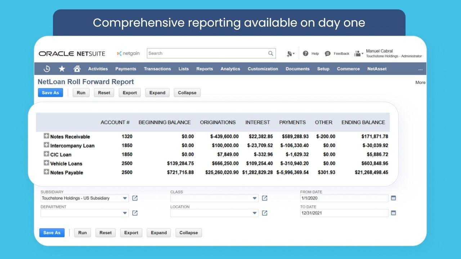461x259 pixels.
Task: Open the Location dropdown
Action: (255, 213)
